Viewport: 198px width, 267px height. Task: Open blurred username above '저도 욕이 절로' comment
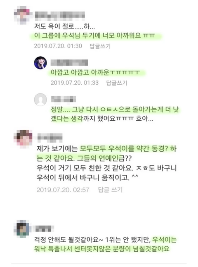coord(60,15)
